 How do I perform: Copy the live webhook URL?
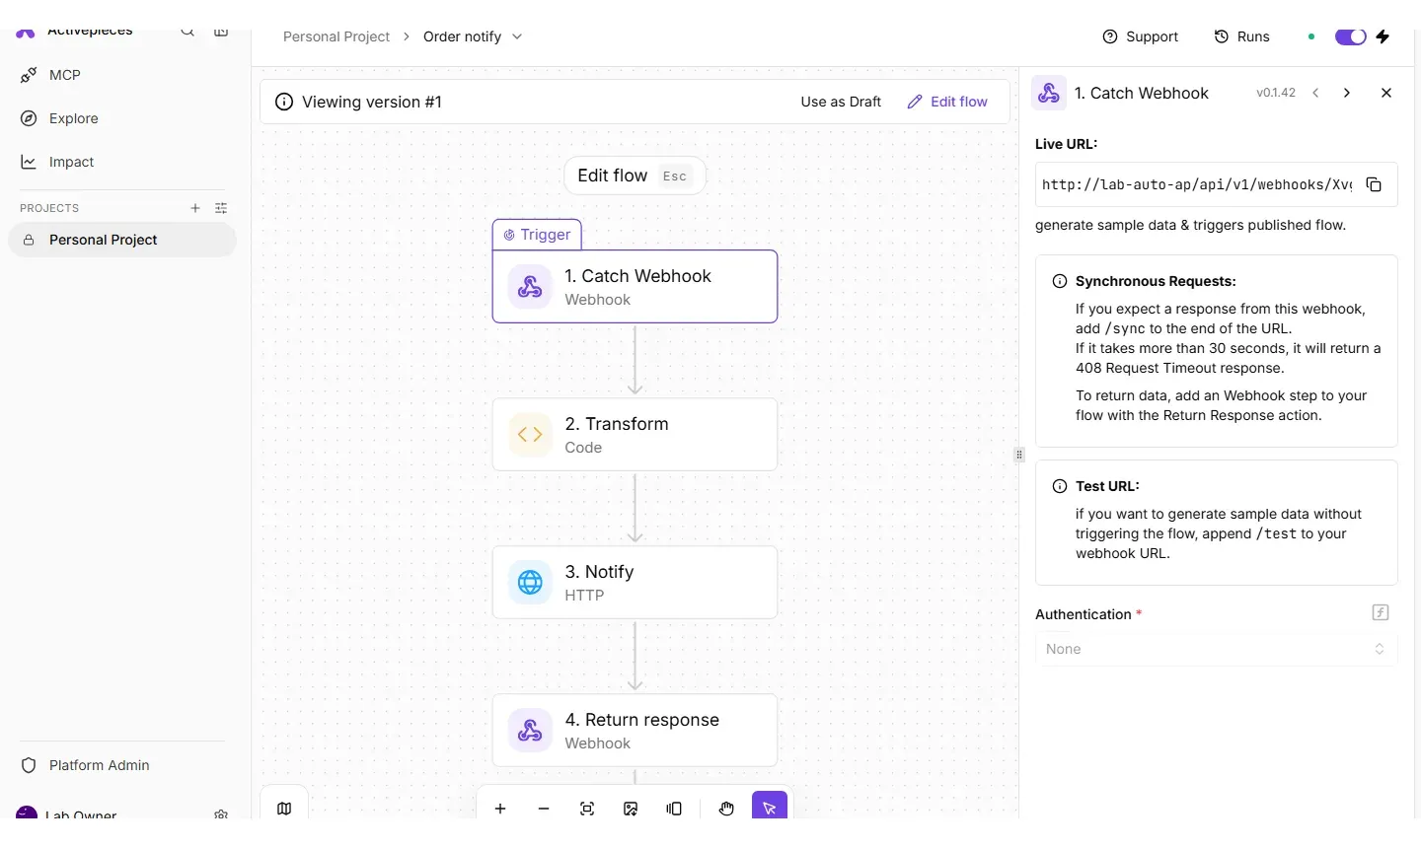click(x=1374, y=184)
